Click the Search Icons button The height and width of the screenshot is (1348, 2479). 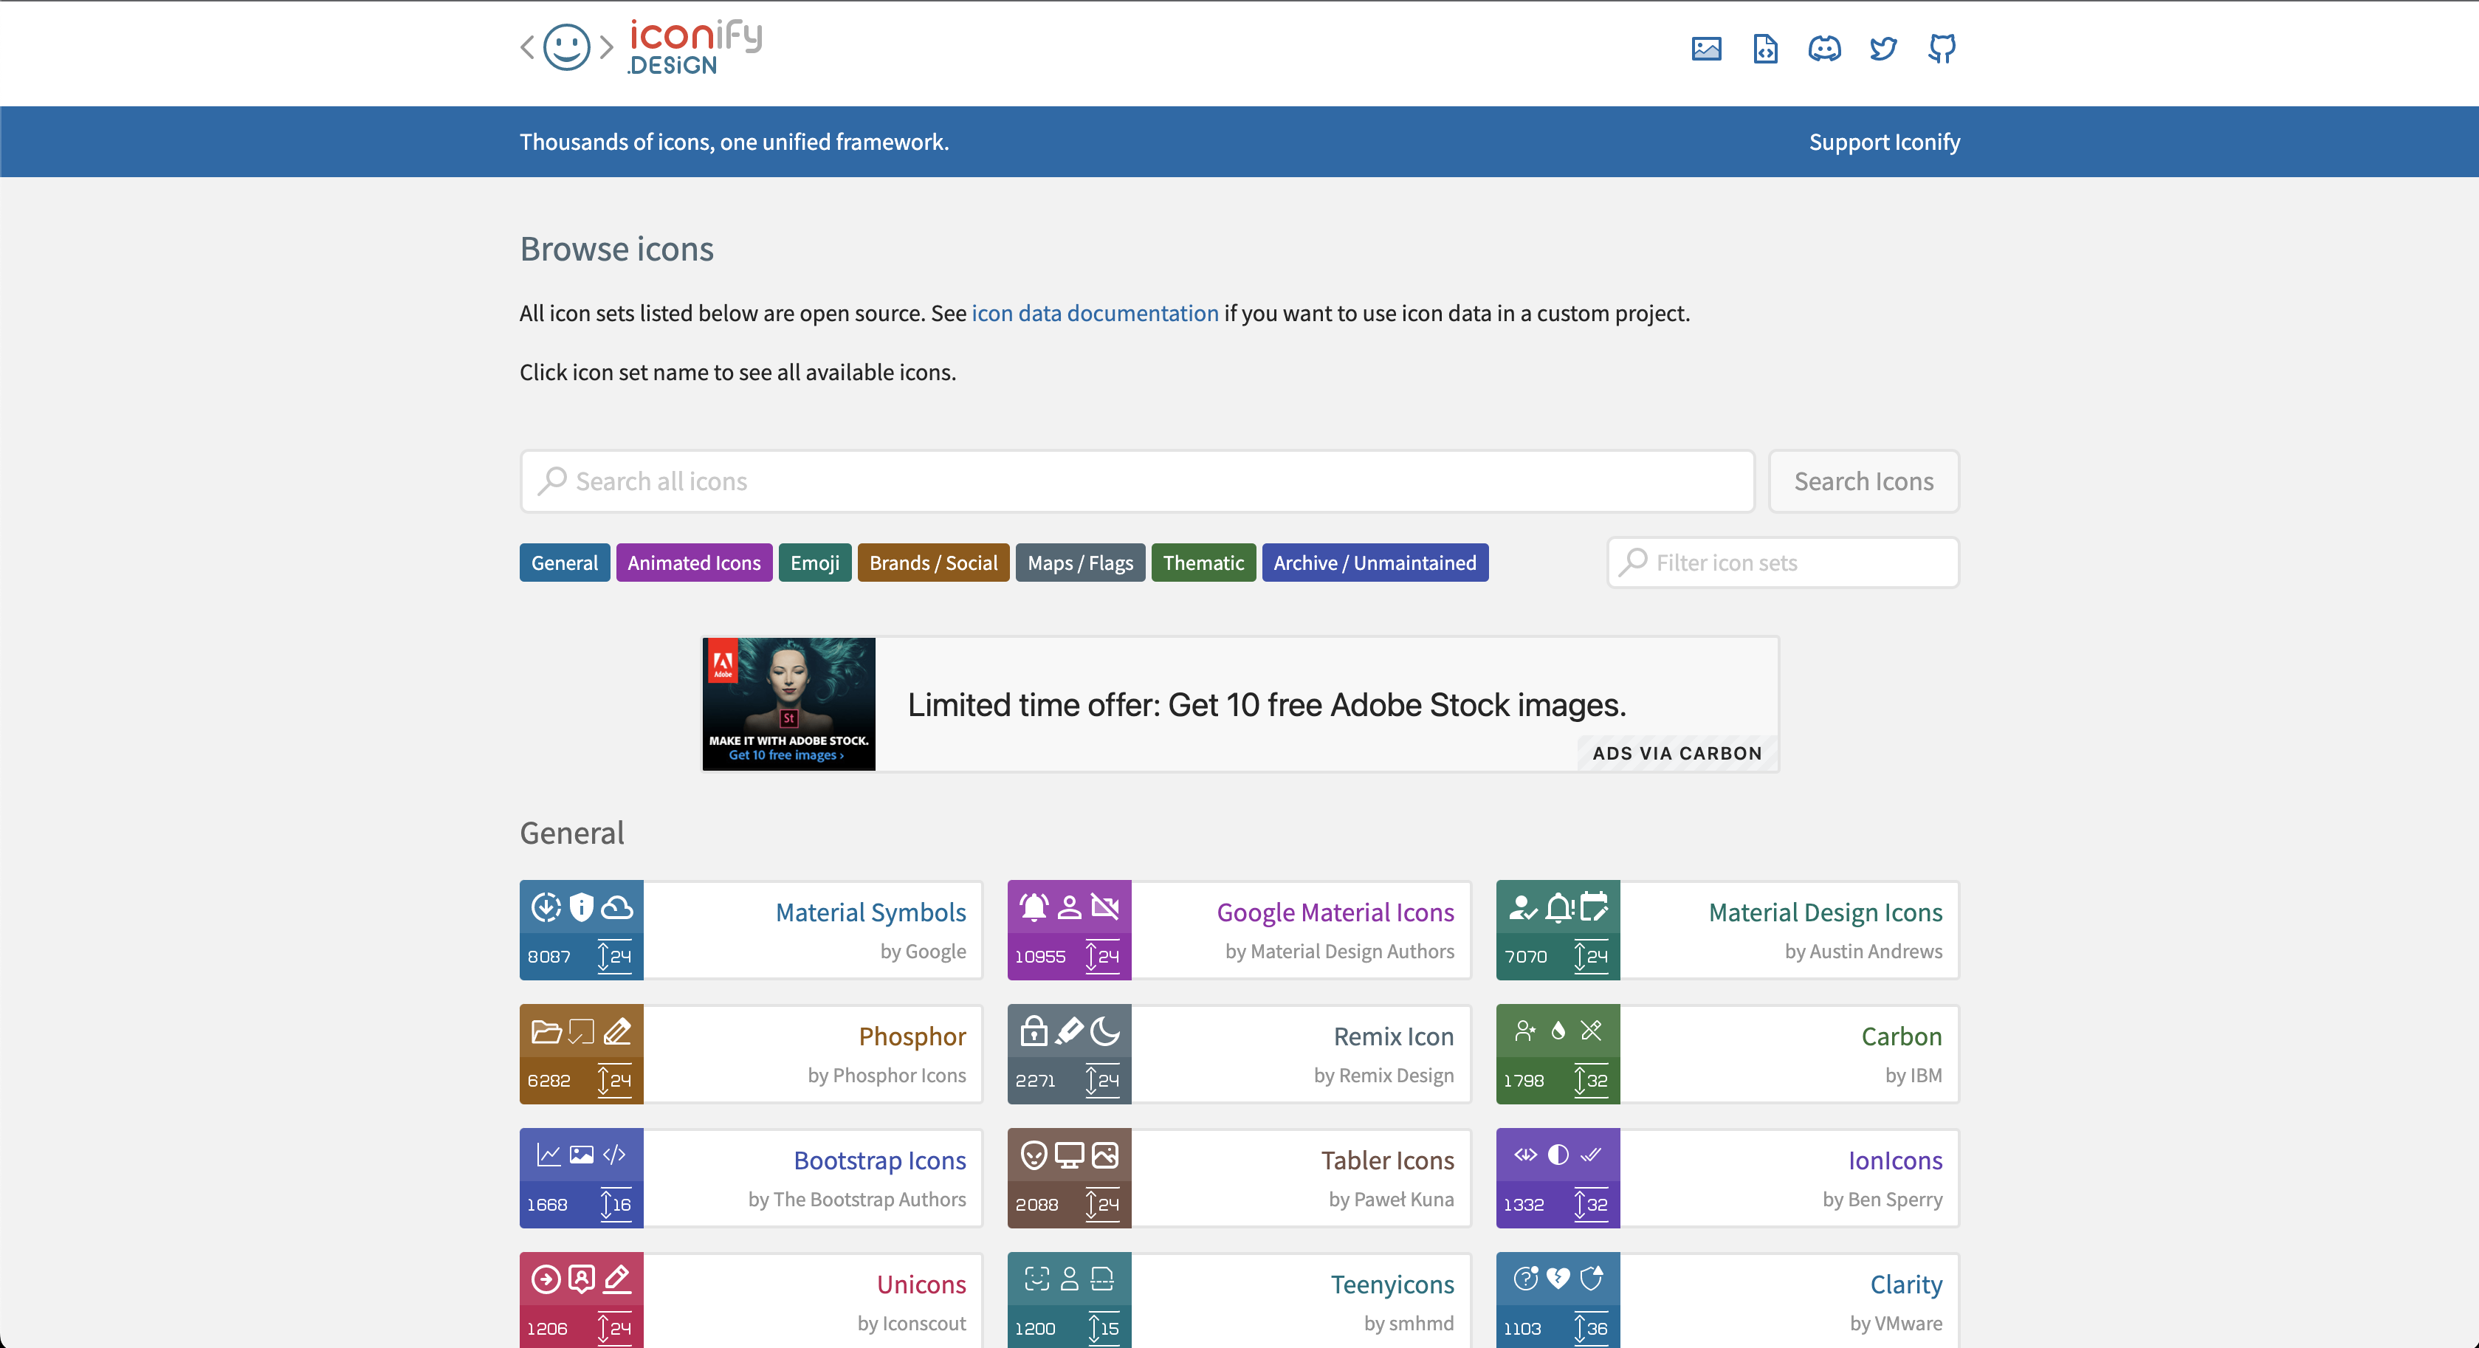[1863, 481]
